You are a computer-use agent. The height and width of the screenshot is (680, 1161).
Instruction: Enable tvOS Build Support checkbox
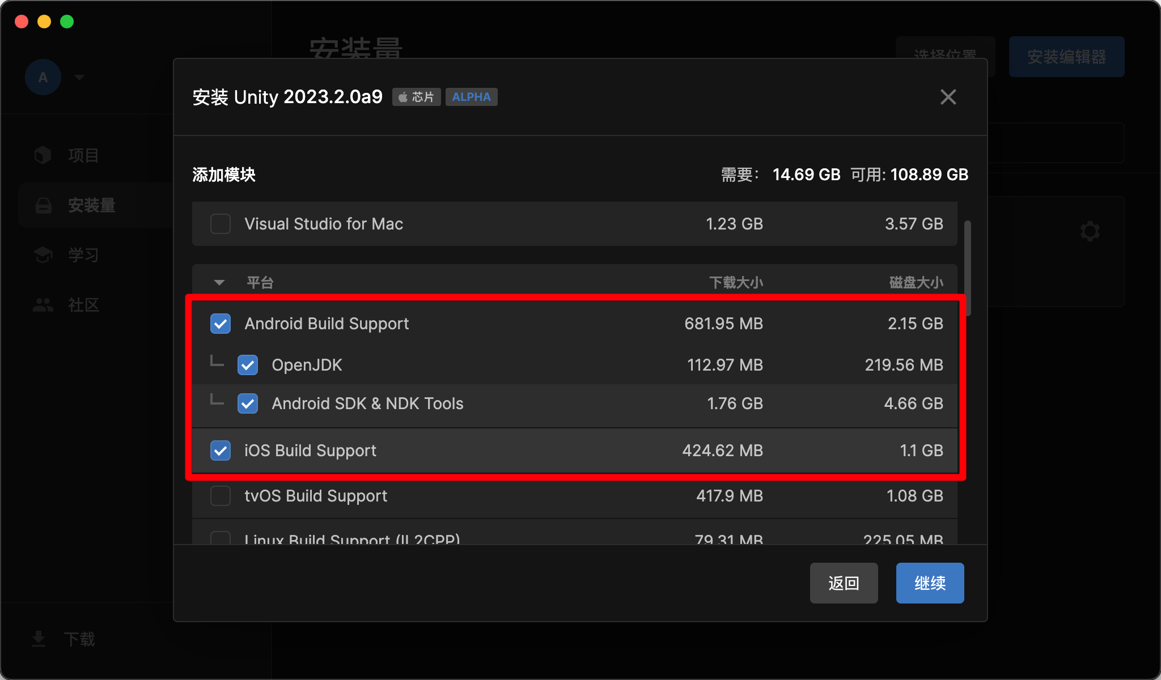tap(221, 496)
